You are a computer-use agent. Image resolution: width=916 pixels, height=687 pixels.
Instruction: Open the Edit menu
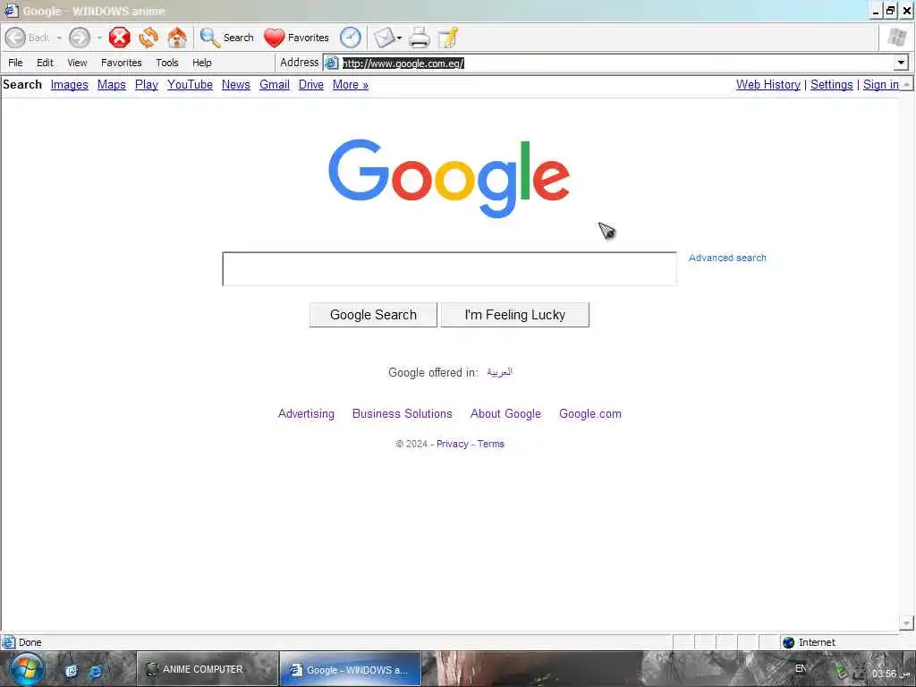point(45,63)
